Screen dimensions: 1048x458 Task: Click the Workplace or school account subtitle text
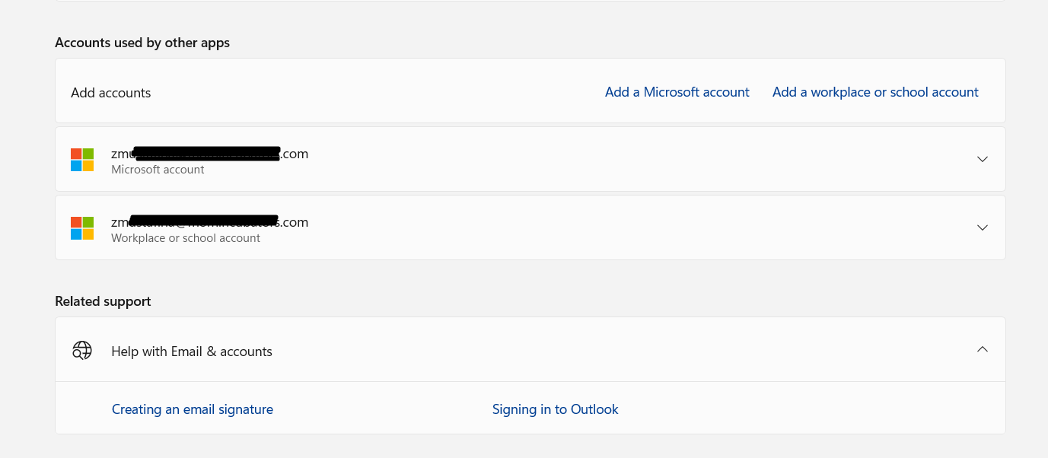pos(185,237)
